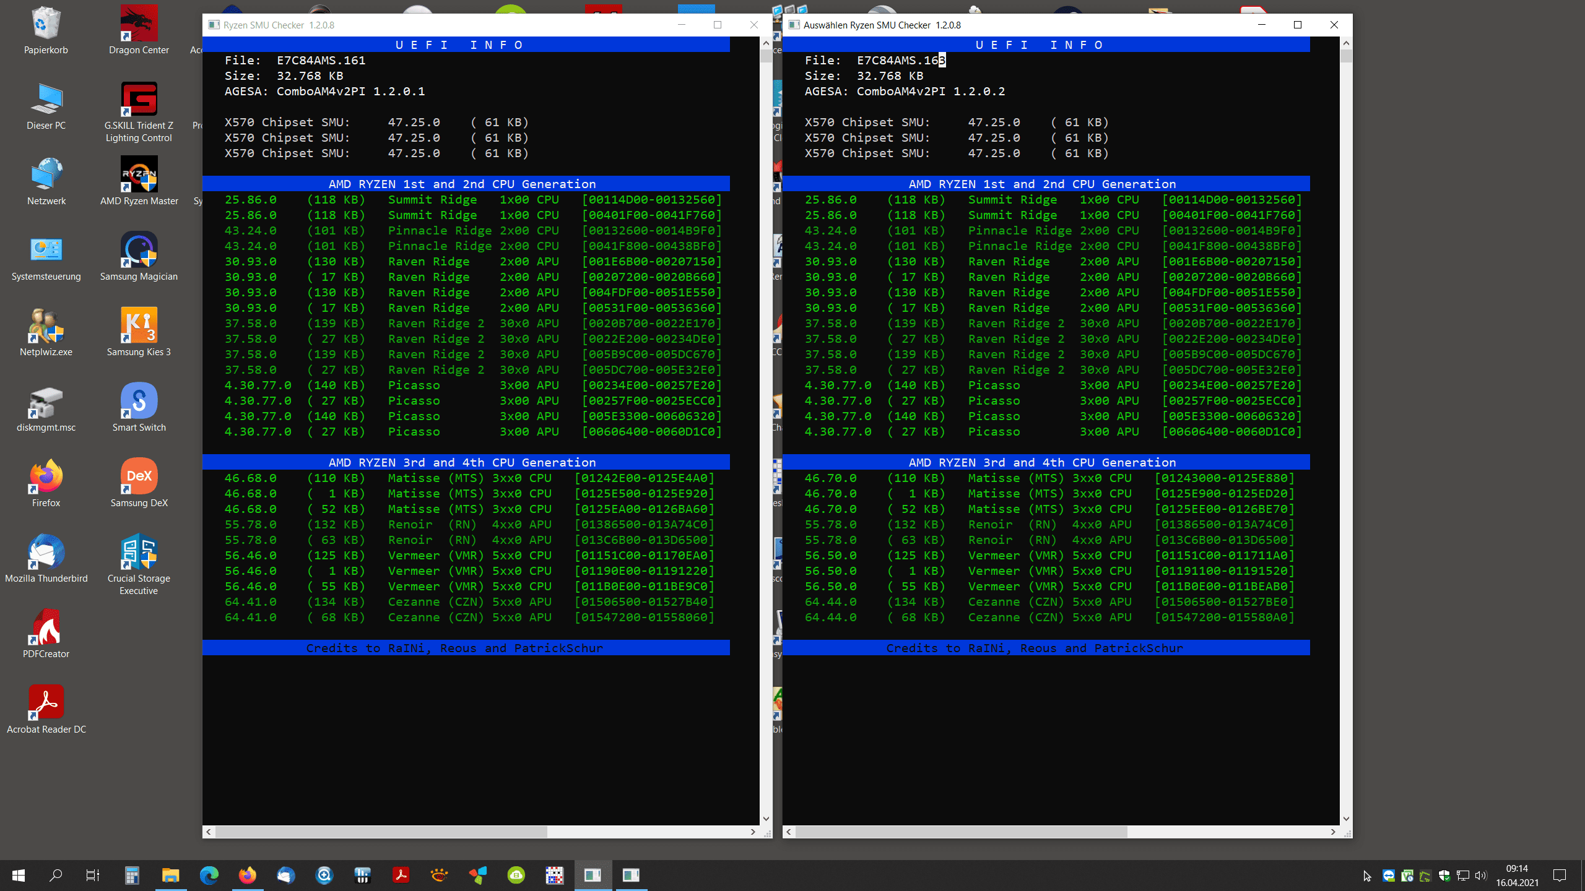The image size is (1585, 891).
Task: Open Mozilla Thunderbird desktop shortcut
Action: [x=46, y=559]
